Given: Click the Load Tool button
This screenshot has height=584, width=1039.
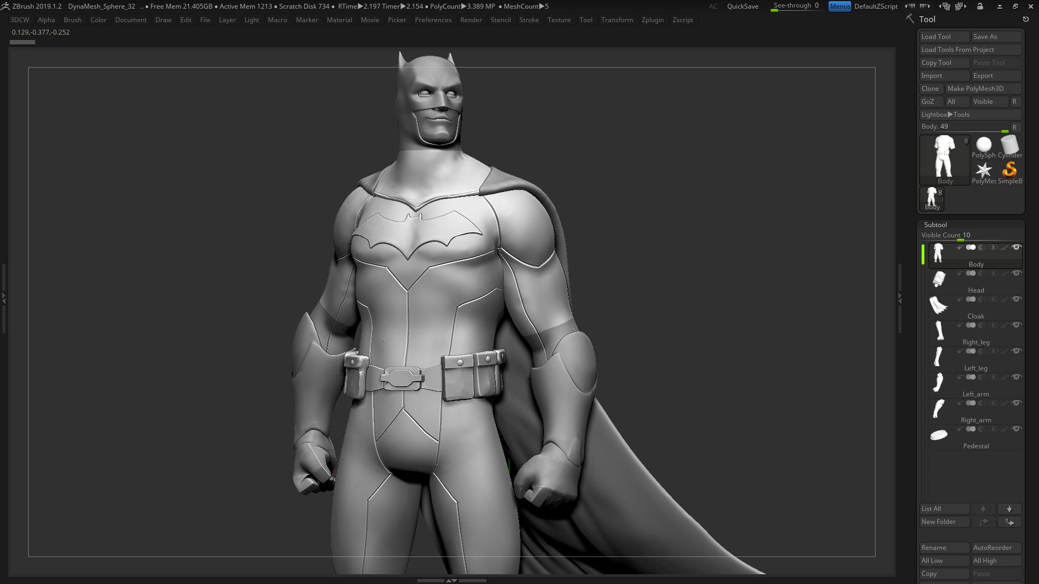Looking at the screenshot, I should 945,37.
